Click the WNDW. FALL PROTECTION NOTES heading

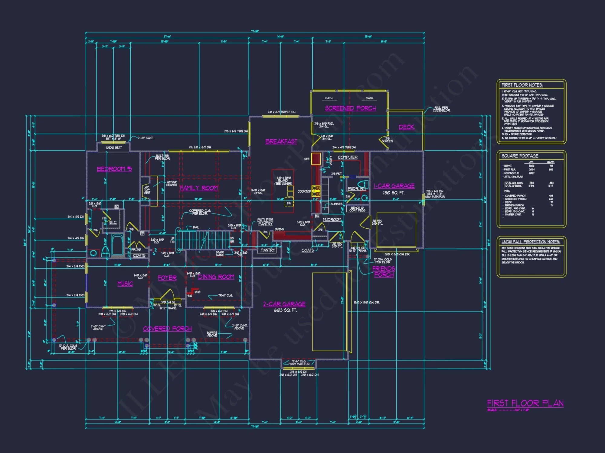[530, 242]
